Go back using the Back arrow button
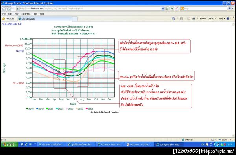236x155 pixels. coord(4,9)
